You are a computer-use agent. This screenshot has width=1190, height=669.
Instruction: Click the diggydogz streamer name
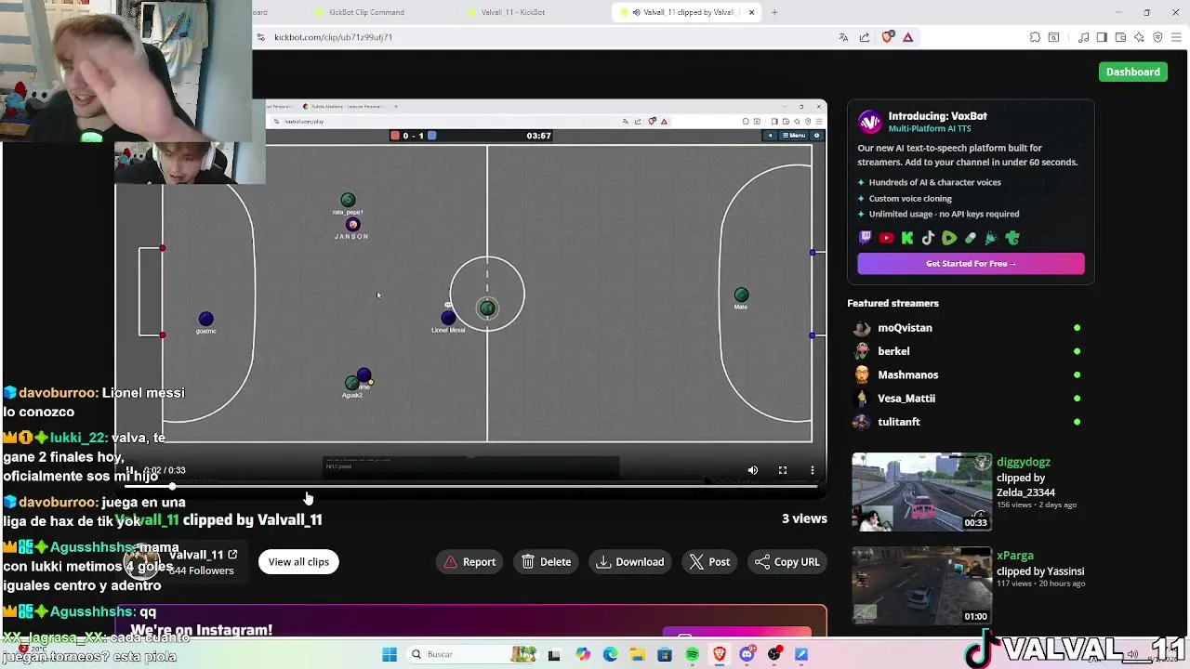tap(1023, 462)
